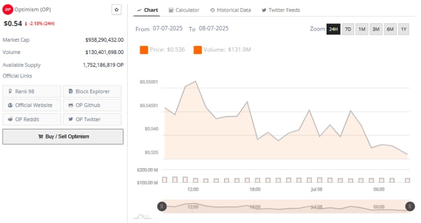Select the 1M zoom range

tap(362, 29)
